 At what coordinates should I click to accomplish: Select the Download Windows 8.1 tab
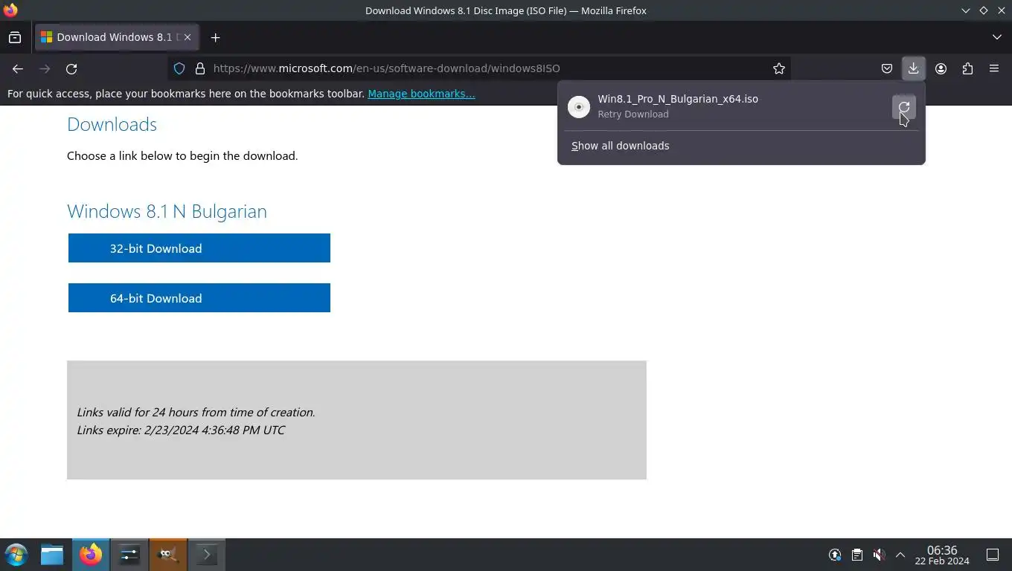click(116, 37)
